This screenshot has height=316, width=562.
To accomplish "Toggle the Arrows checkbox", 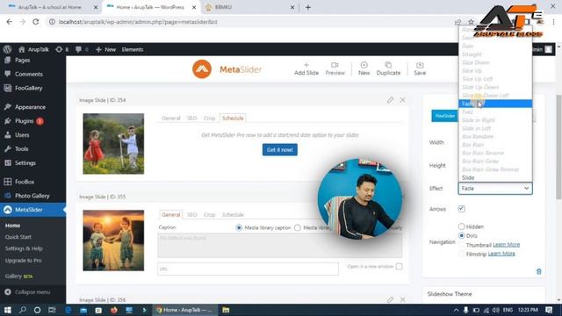I will pos(461,209).
